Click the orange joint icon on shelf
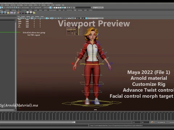Screen dimensions: 174x130 click(18, 13)
